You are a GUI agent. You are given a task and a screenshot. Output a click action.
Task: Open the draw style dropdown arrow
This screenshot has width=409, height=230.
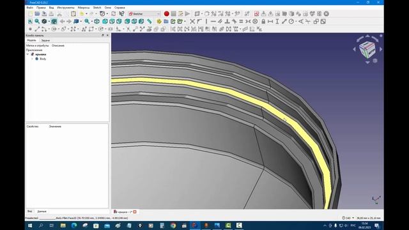(49, 21)
